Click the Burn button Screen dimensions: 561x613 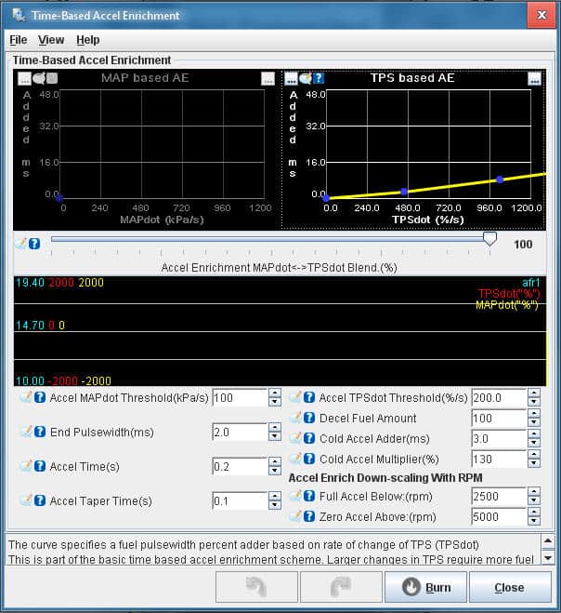click(425, 587)
